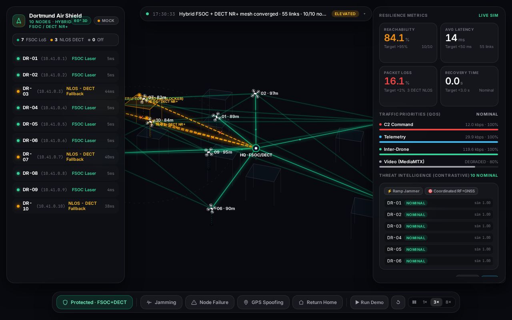Viewport: 512px width, 320px height.
Task: Set simulation speed to 1×
Action: [x=425, y=302]
